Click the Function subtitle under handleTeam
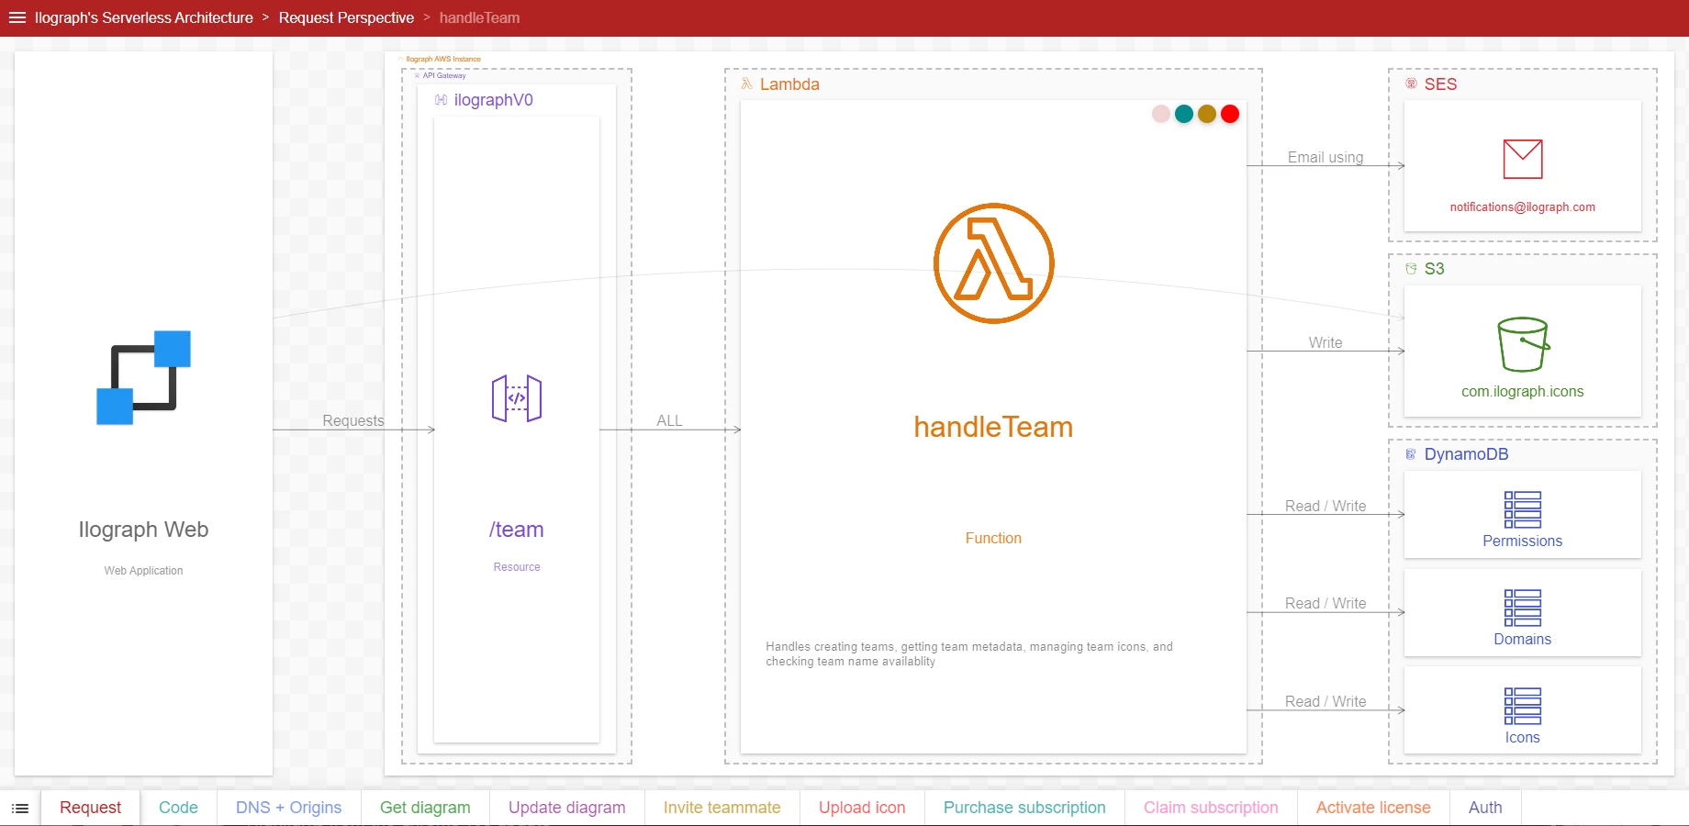The width and height of the screenshot is (1689, 826). 993,539
